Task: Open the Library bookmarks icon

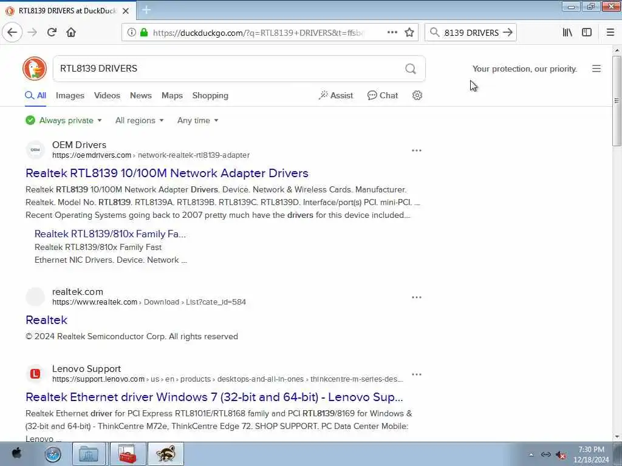Action: point(568,33)
